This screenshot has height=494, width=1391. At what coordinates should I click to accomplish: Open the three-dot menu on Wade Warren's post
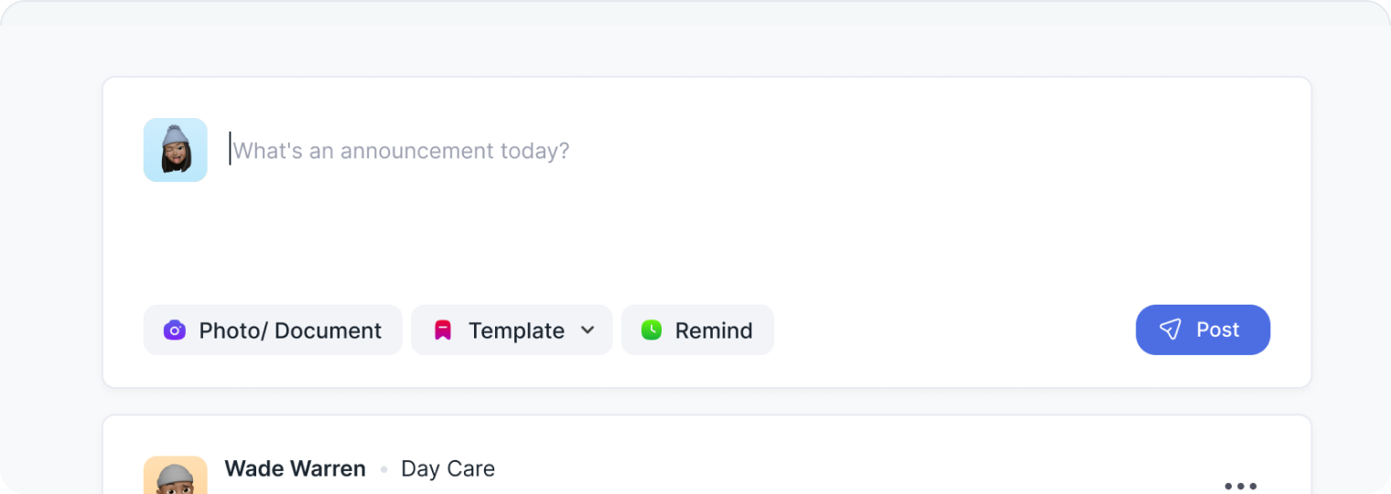[x=1240, y=486]
